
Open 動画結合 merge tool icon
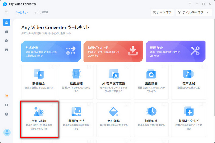coord(39,74)
